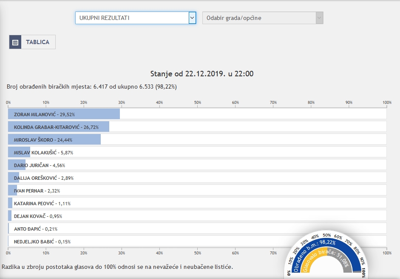Click the Kolinda Grabar-Kitarović bar
This screenshot has height=279, width=400.
pos(59,127)
